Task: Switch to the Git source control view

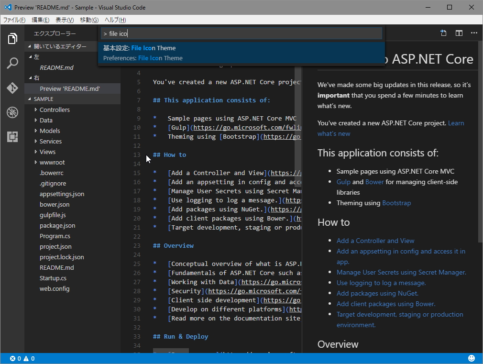Action: point(12,88)
